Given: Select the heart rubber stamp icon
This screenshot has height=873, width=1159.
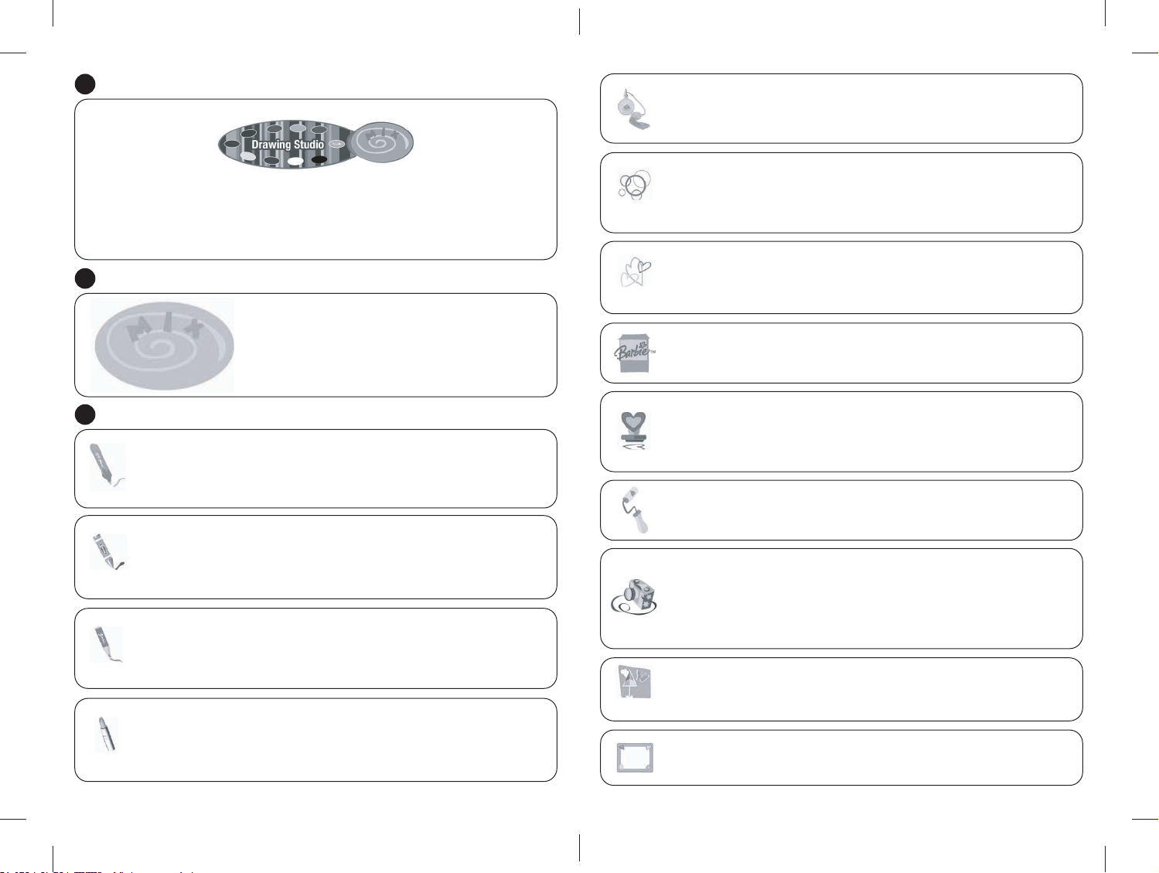Looking at the screenshot, I should point(635,431).
